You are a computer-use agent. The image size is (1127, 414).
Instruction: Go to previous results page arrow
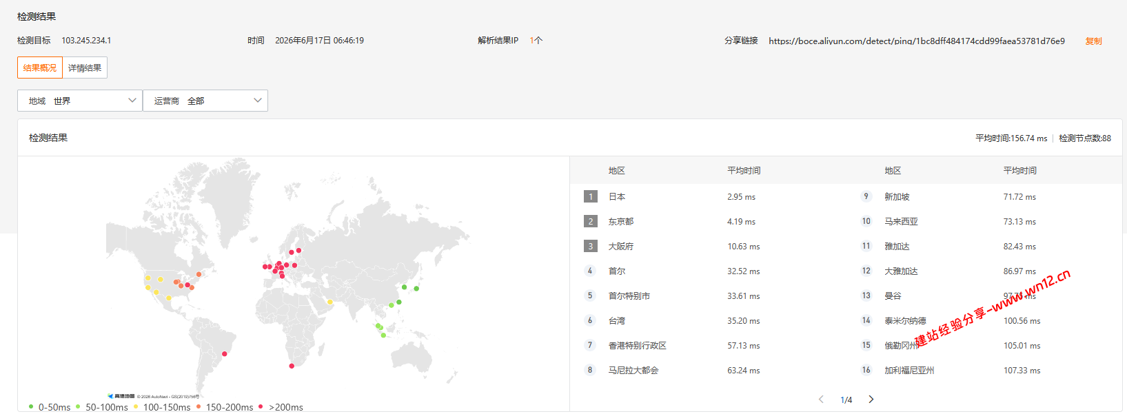coord(821,400)
